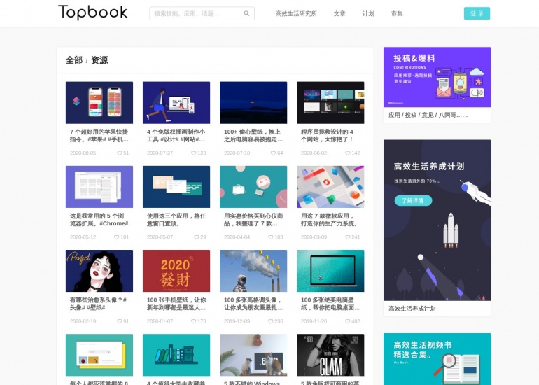Open article 100 多张高格调头像
The image size is (539, 385).
[x=253, y=304]
